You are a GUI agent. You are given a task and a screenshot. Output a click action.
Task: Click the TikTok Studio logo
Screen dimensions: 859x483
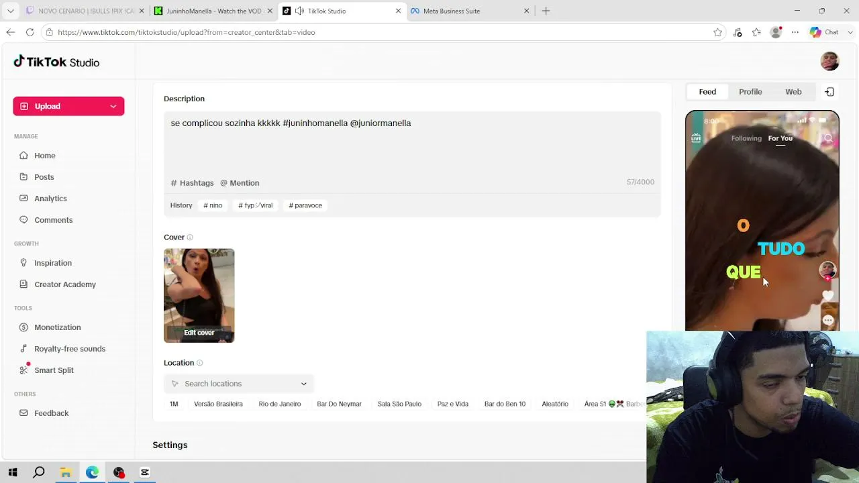point(56,62)
